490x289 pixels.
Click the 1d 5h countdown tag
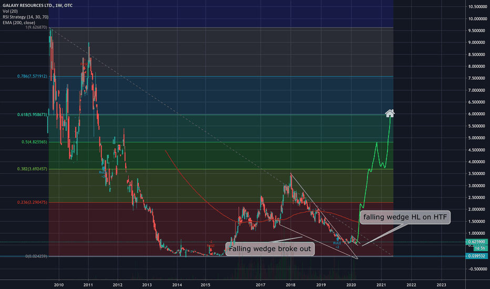481,248
